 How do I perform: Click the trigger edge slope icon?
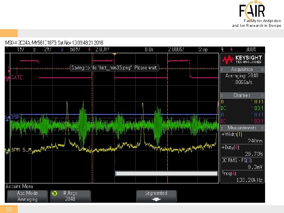coord(222,49)
